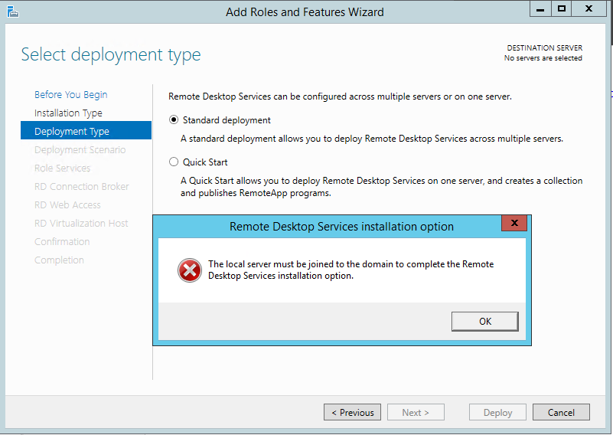Click the 'local server must be joined' error message
Image resolution: width=613 pixels, height=435 pixels.
(351, 270)
